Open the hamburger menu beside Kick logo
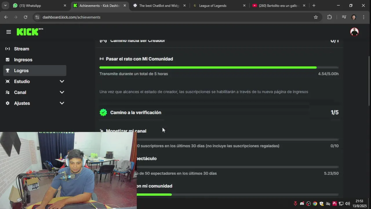This screenshot has width=371, height=209. 8,32
